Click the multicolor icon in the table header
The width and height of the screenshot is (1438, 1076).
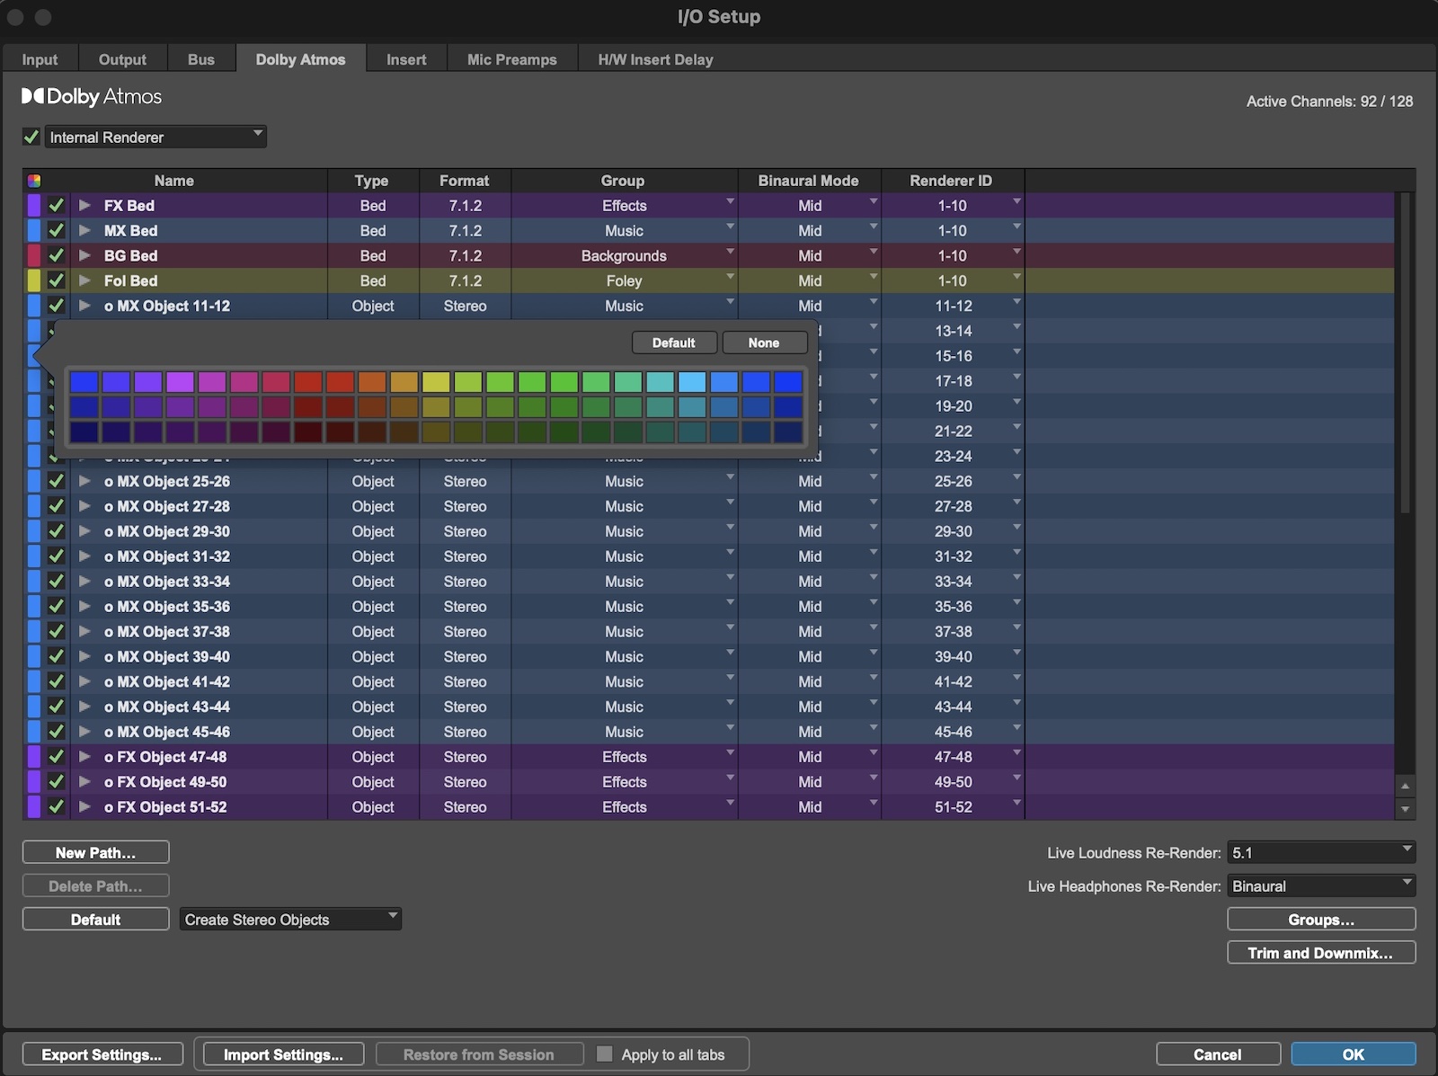(33, 180)
